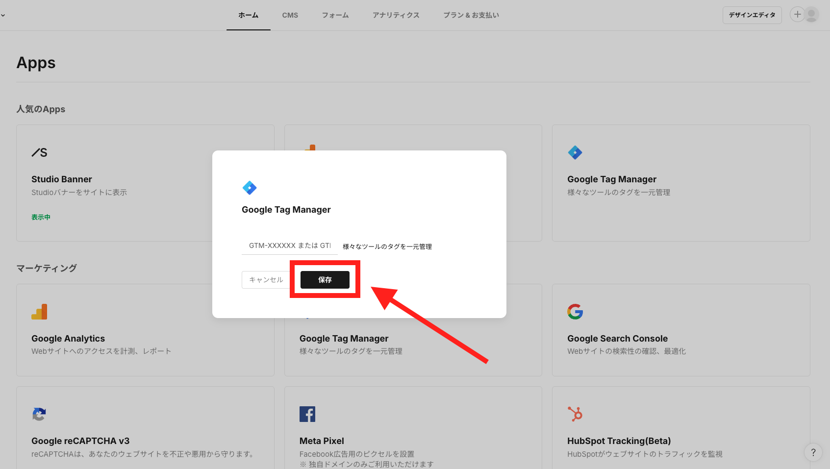The width and height of the screenshot is (830, 469).
Task: Open the add new project plus icon
Action: tap(797, 15)
